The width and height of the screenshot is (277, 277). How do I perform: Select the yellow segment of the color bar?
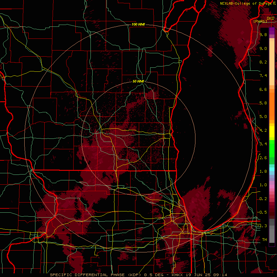(272, 132)
